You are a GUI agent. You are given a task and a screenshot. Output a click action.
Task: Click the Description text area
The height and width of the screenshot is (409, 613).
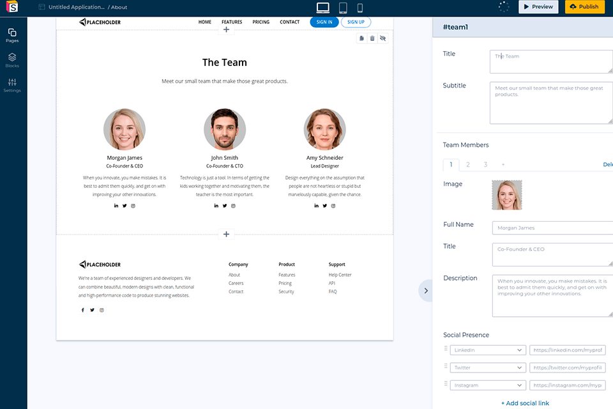coord(553,296)
